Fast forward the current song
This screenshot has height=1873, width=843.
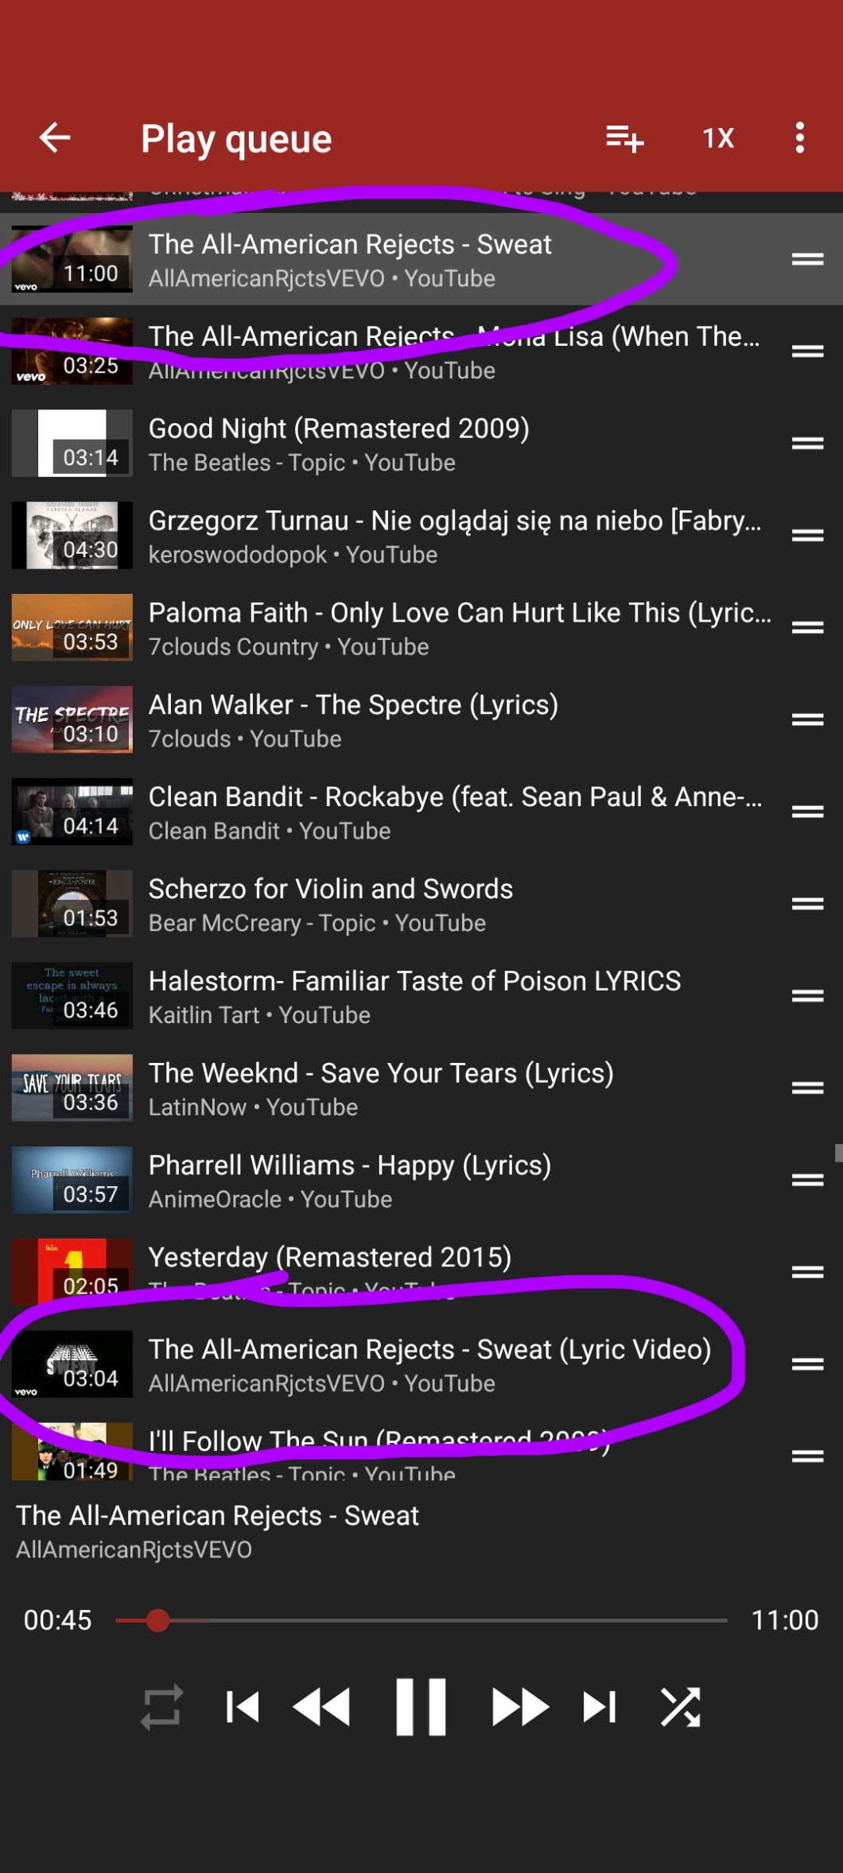point(520,1707)
